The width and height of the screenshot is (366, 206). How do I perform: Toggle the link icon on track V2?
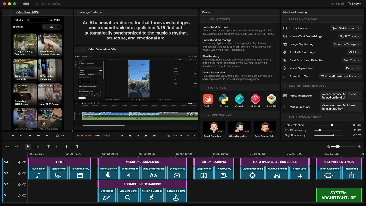pyautogui.click(x=20, y=184)
